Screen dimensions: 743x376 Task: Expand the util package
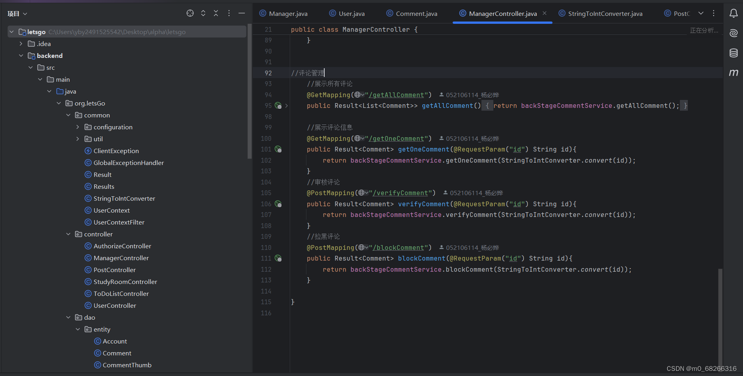[78, 139]
